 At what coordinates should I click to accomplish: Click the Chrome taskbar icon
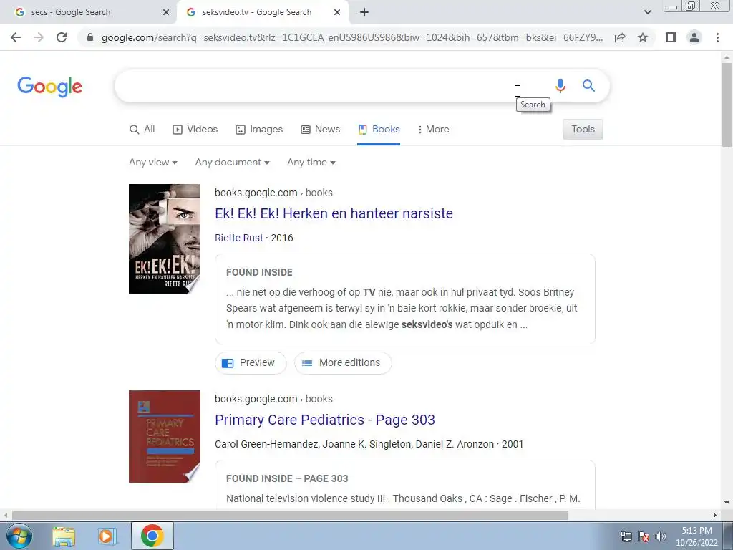point(152,536)
